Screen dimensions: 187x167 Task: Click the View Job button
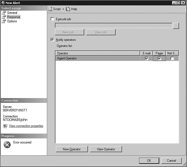point(101,32)
